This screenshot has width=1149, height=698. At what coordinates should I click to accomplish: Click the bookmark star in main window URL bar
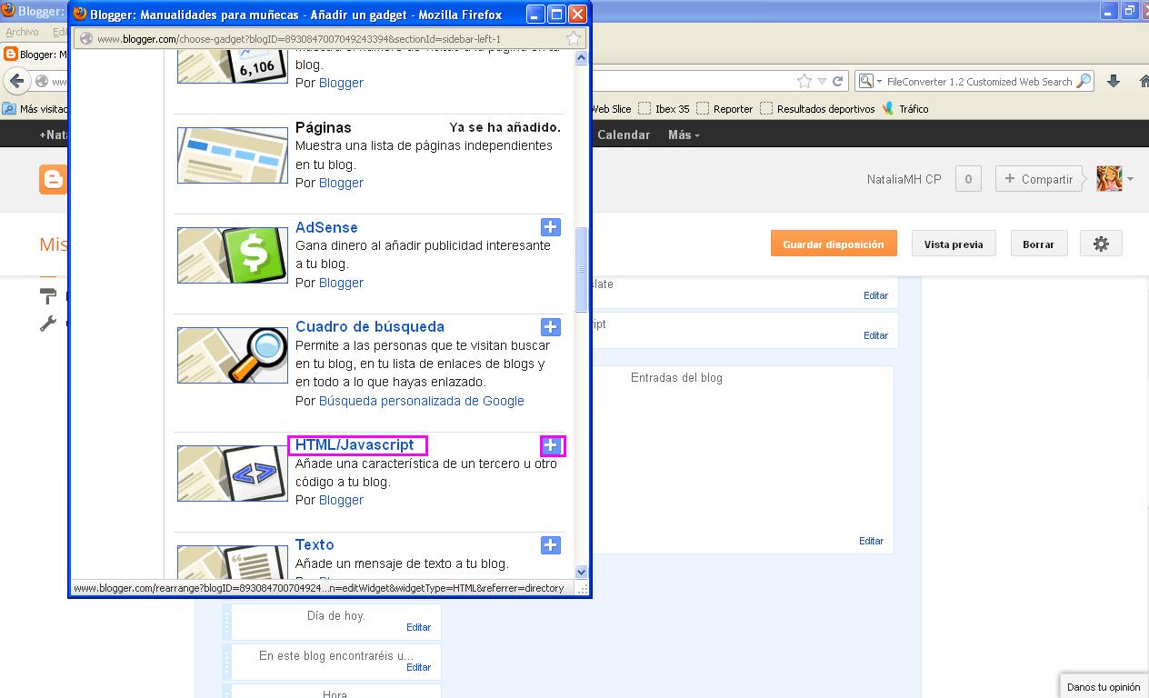click(x=804, y=81)
